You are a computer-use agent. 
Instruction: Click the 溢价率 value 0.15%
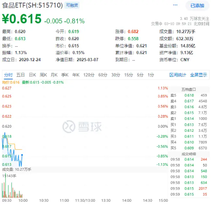point(78,53)
